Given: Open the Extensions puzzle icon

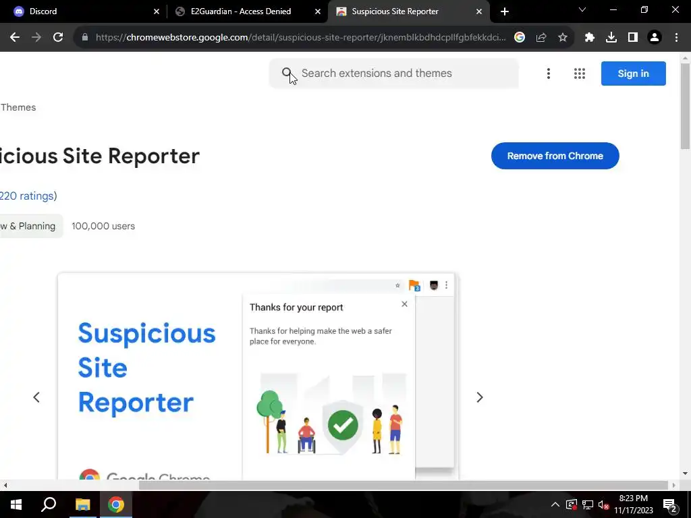Looking at the screenshot, I should tap(590, 38).
